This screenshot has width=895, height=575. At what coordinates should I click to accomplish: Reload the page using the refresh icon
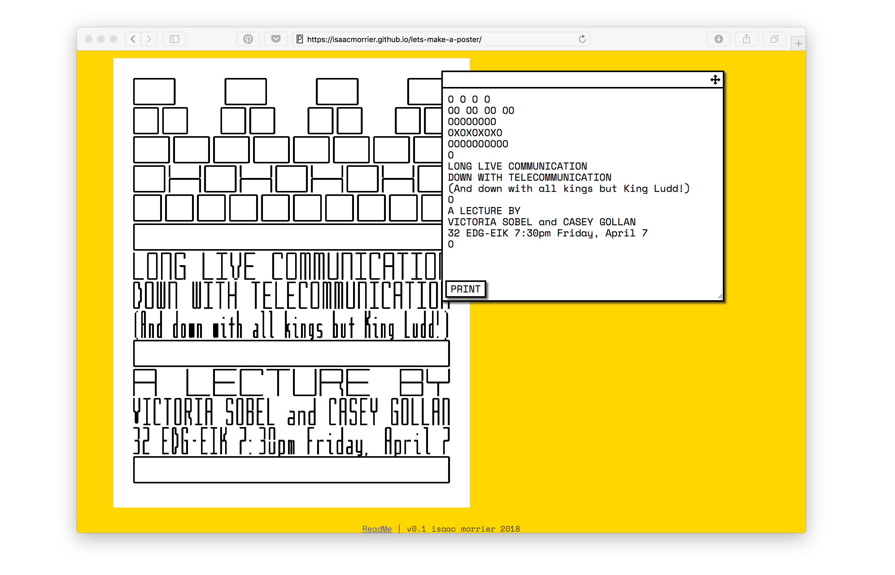(582, 39)
